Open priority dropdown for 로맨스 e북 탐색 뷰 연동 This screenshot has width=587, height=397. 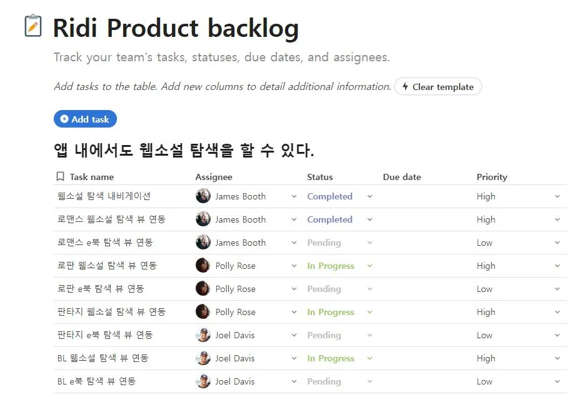click(558, 243)
